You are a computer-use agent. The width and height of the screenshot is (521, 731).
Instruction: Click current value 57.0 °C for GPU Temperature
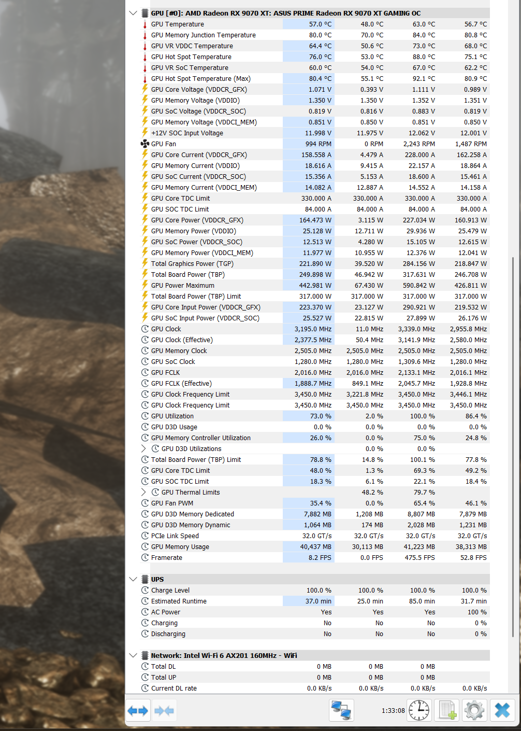click(x=320, y=24)
